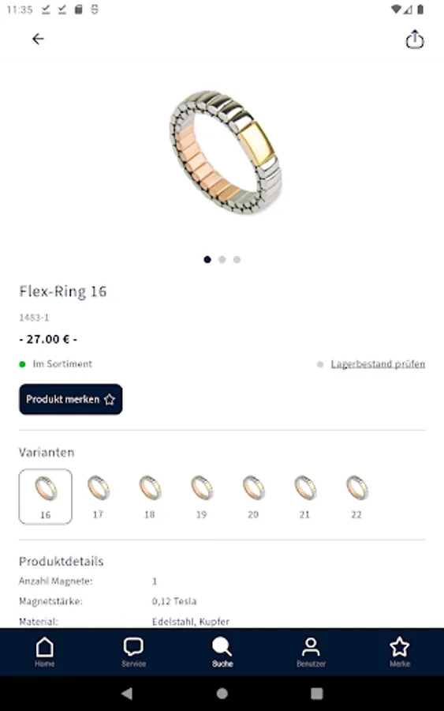
Task: Choose ring size 20 variant
Action: tap(253, 497)
